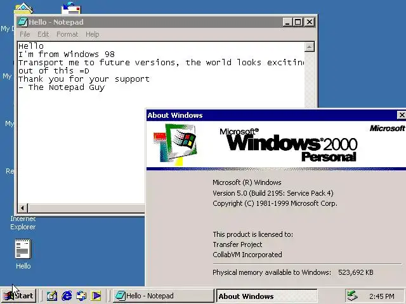Close the Hello - Notepad window
406x304 pixels.
[x=310, y=22]
